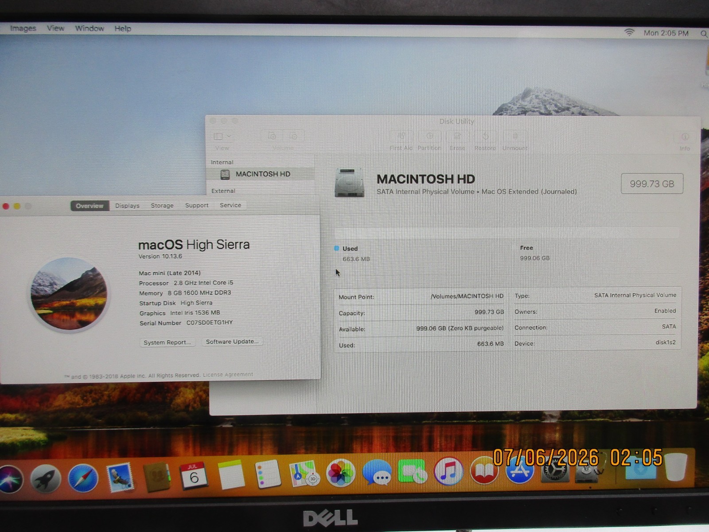709x532 pixels.
Task: Open the iTunes music note icon
Action: point(448,471)
